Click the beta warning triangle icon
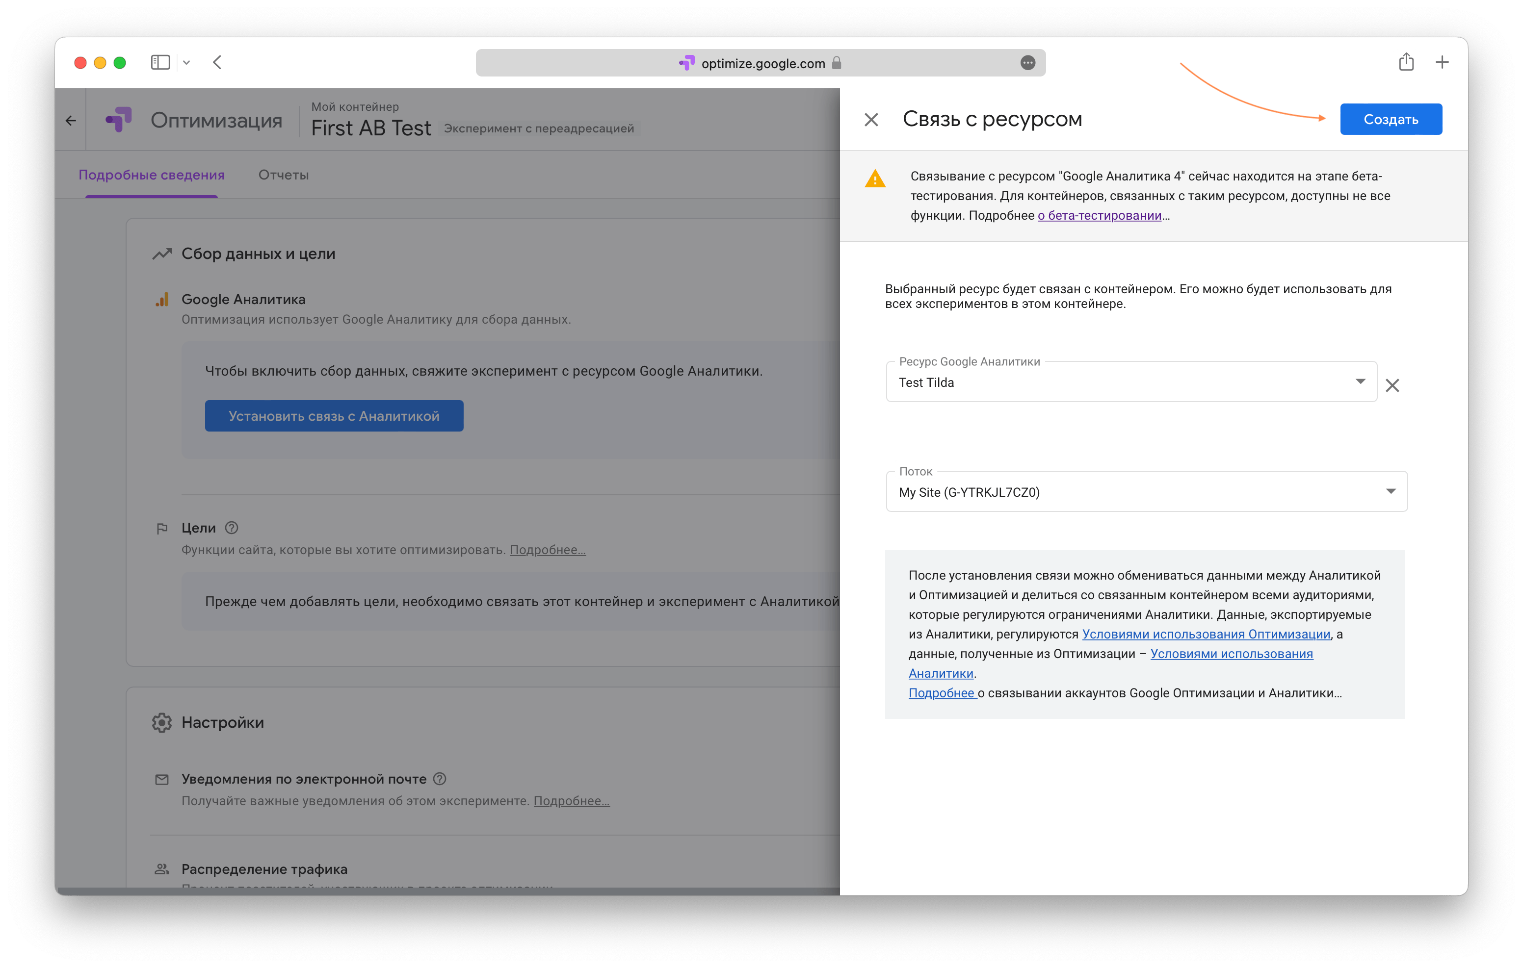This screenshot has height=968, width=1523. click(x=875, y=178)
